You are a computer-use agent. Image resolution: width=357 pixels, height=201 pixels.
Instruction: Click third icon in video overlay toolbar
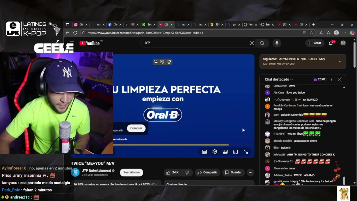pos(169,62)
